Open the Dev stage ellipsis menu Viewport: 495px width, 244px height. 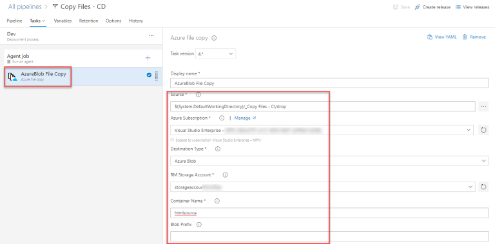click(151, 35)
